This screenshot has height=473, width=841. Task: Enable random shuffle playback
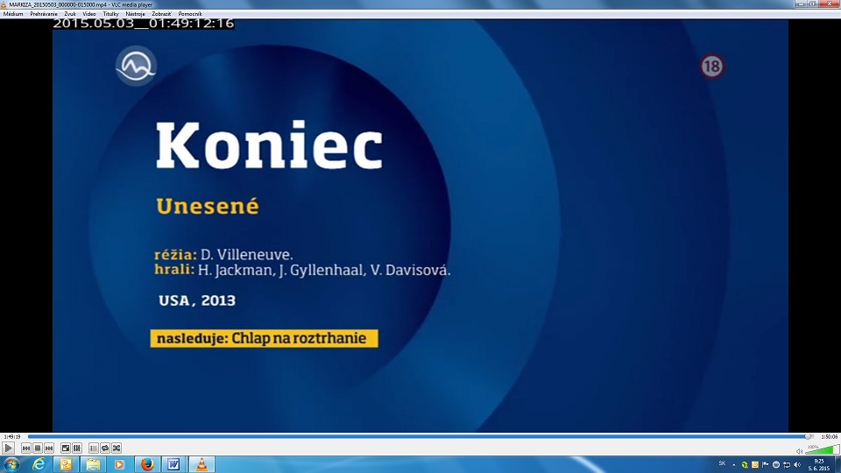(117, 448)
